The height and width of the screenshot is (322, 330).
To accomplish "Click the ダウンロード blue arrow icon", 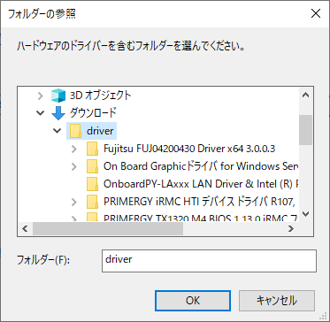I will tap(58, 113).
